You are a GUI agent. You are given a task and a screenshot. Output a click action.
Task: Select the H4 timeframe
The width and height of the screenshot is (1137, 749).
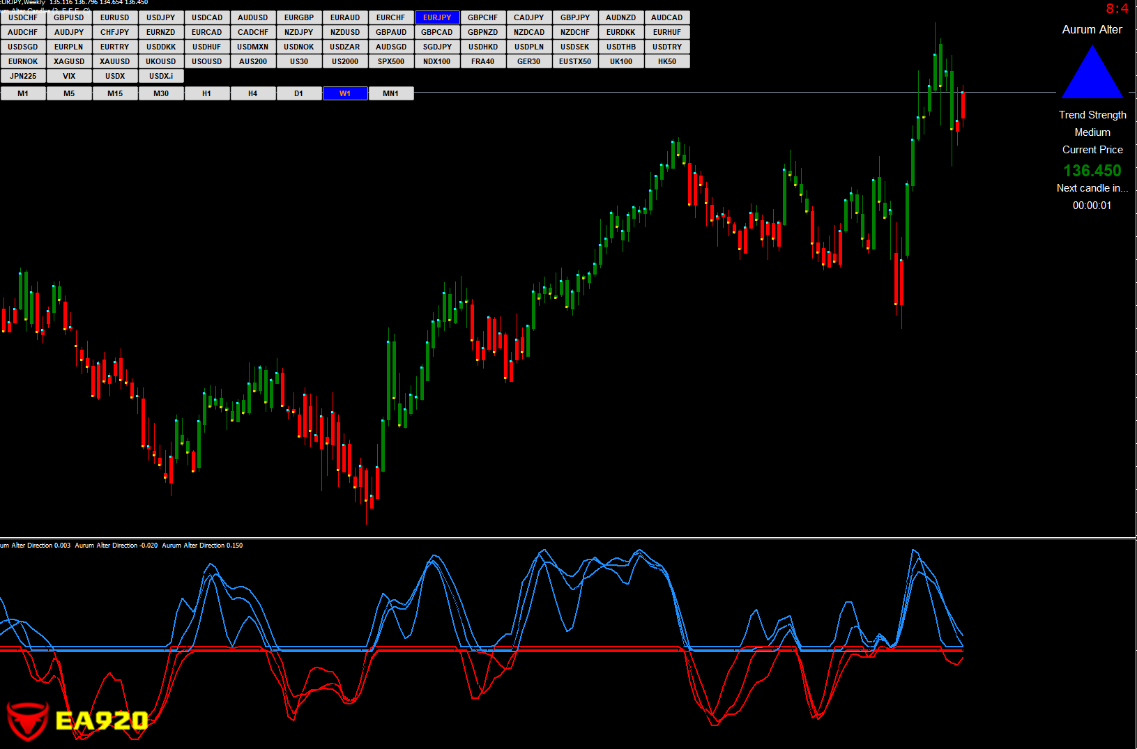[253, 93]
